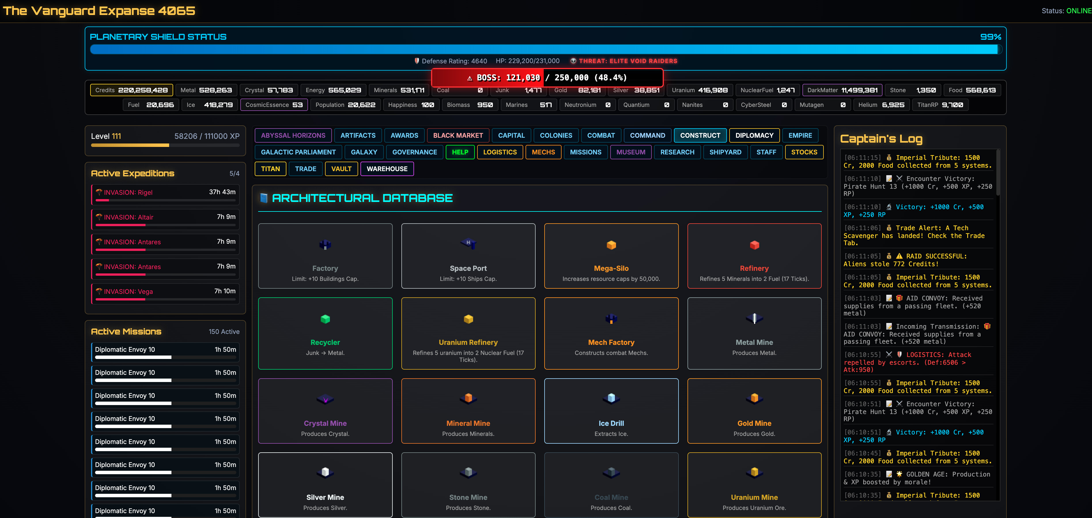Select the Gold Mine icon
1092x518 pixels.
click(754, 398)
